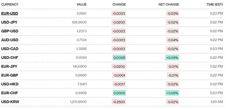Sort by the CURRENCY column header
Screen dimensions: 229x109
coord(10,5)
